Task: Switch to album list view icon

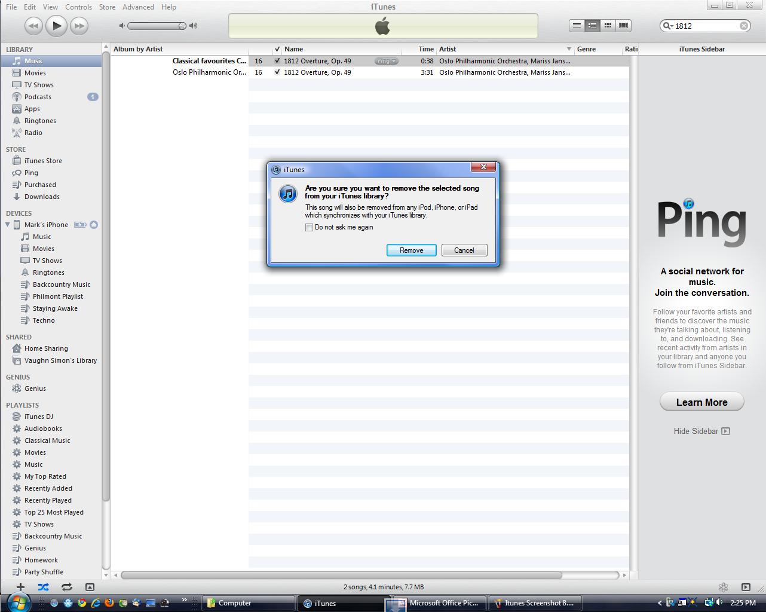Action: point(592,25)
